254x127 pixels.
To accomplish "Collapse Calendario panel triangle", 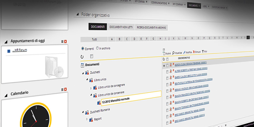I will tap(6, 96).
